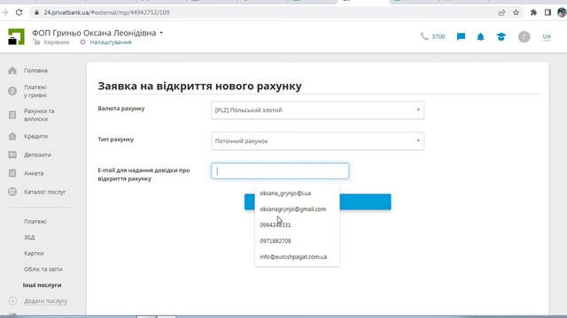Viewport: 567px width, 318px height.
Task: Bookmark this page with the star icon
Action: coord(516,12)
